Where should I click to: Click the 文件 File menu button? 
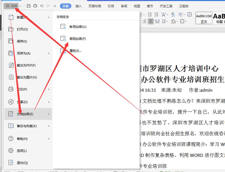[x=12, y=6]
